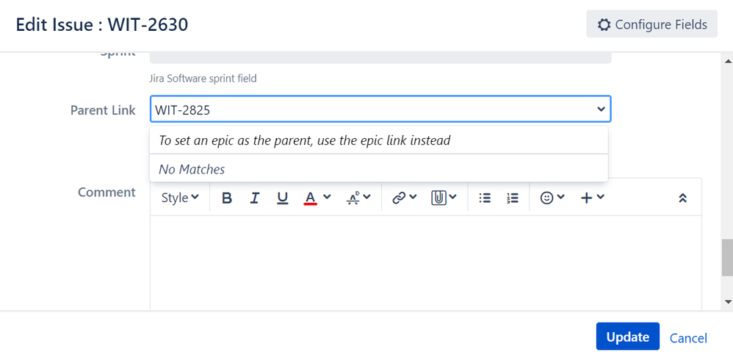Open the link options dropdown arrow
This screenshot has height=352, width=733.
pos(413,197)
